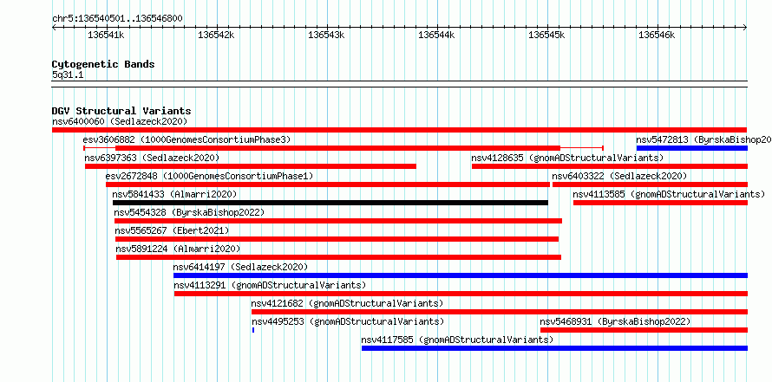Click the nsv4113291 red variant bar

(461, 294)
